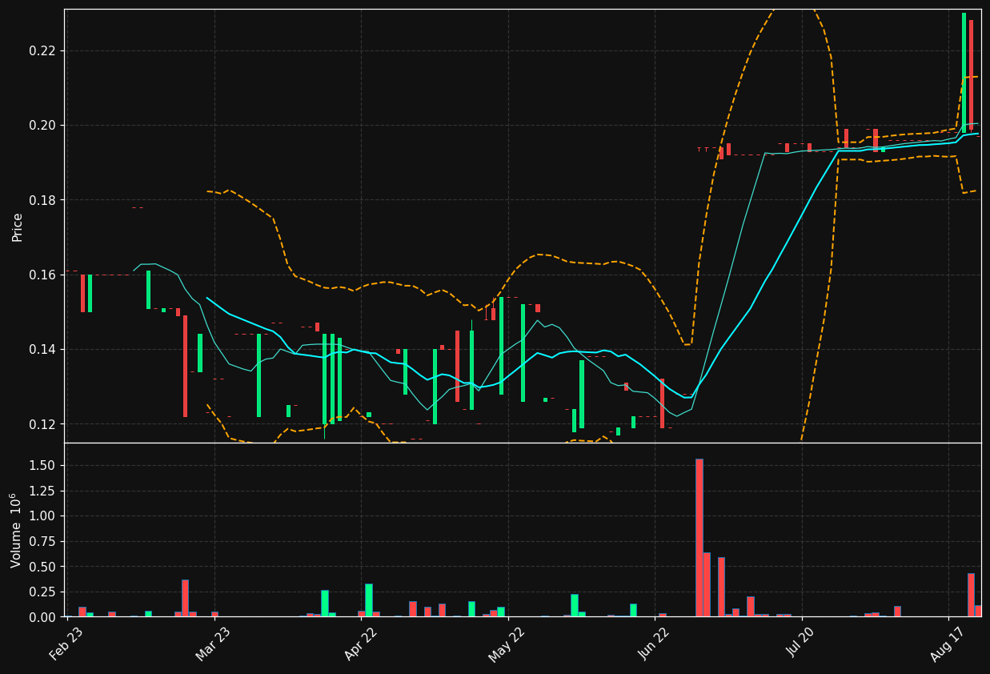Viewport: 990px width, 674px height.
Task: Click the 0.00 volume axis label
Action: pos(43,617)
